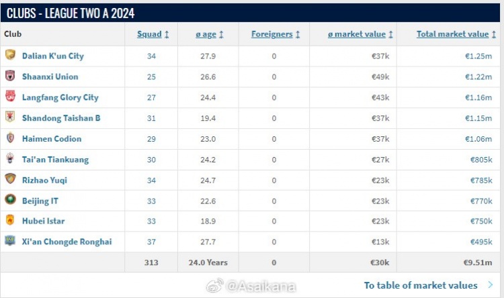Open Dalian K'un City €1.25m market value
Screen dimensions: 504x298
pyautogui.click(x=479, y=56)
